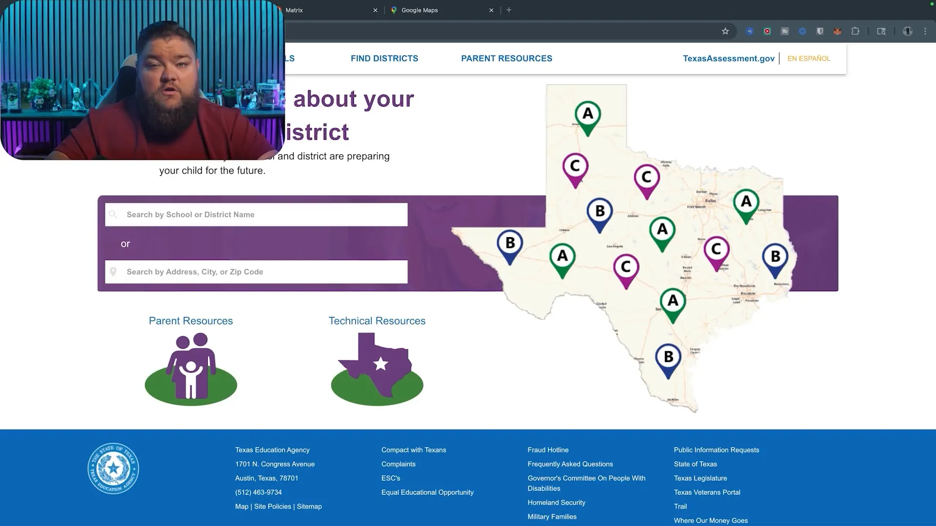Visit the TexasAssessment.gov link
Image resolution: width=936 pixels, height=526 pixels.
pyautogui.click(x=728, y=58)
